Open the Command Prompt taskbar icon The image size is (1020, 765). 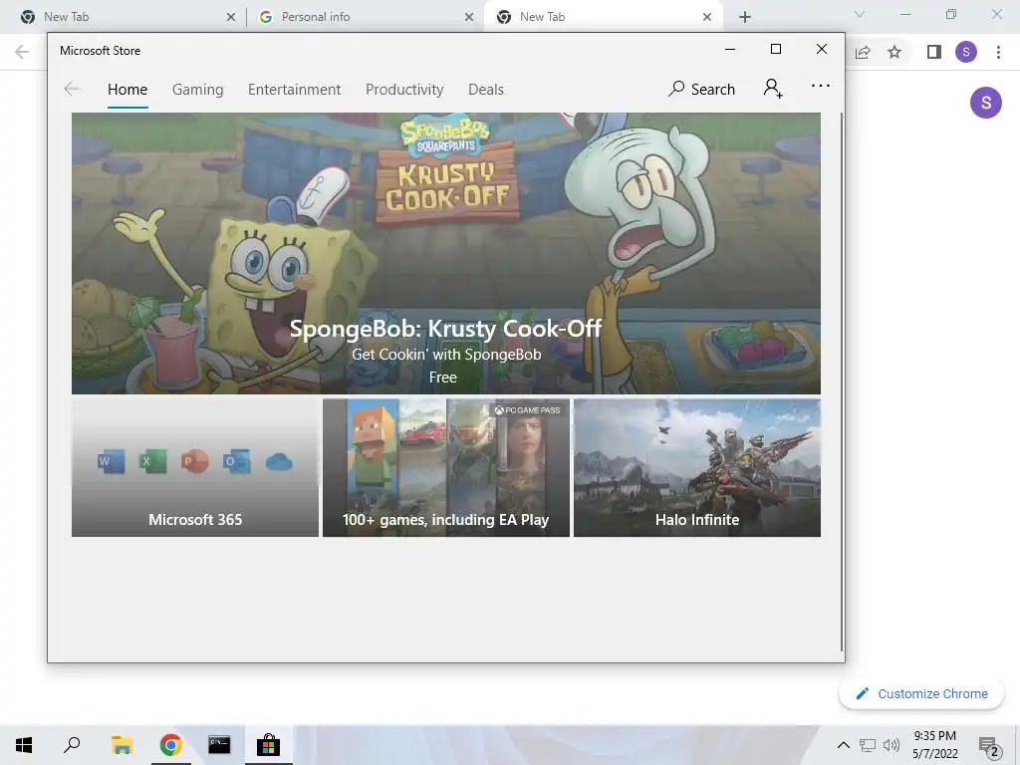219,745
